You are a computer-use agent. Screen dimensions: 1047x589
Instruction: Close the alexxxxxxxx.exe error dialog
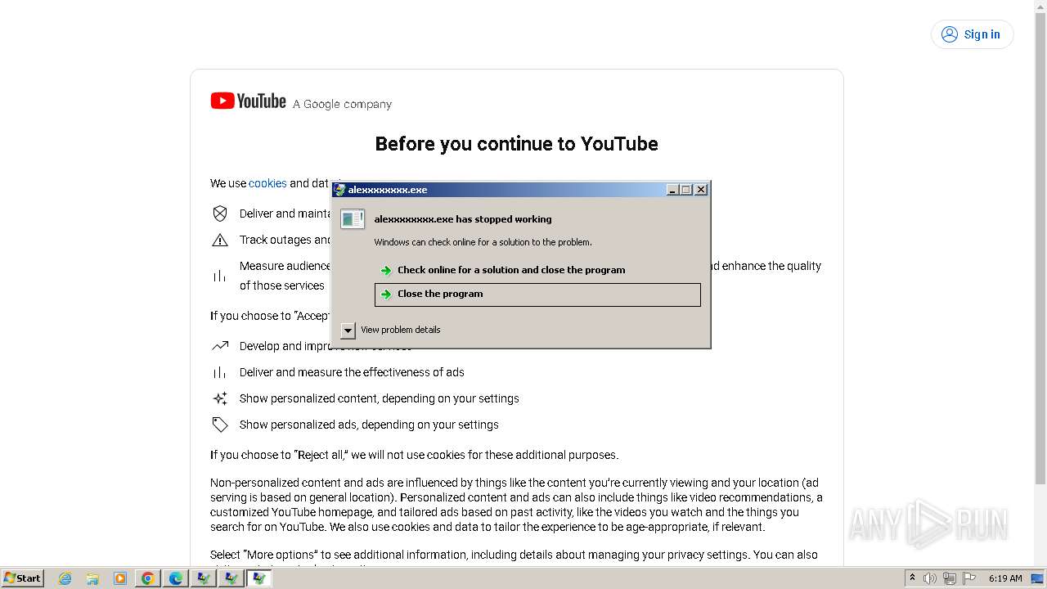click(x=701, y=190)
